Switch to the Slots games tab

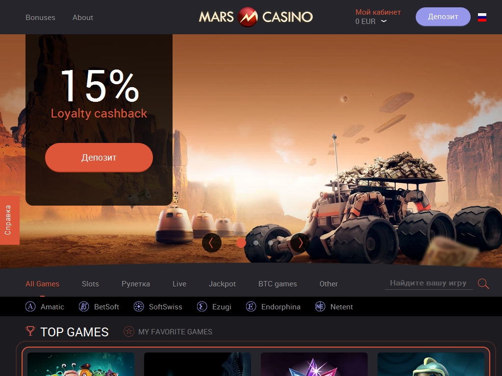pos(90,284)
